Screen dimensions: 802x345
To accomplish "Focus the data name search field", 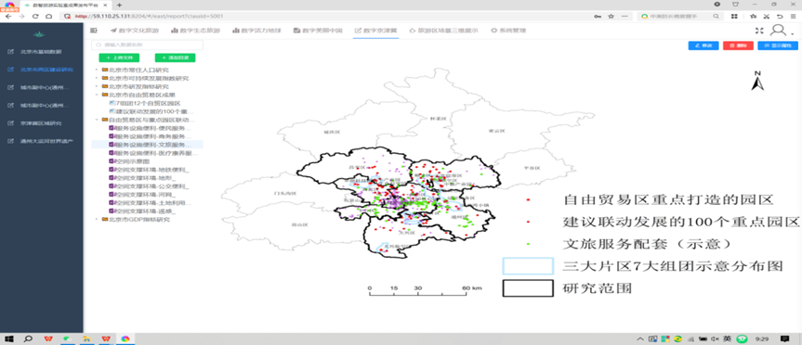I will pyautogui.click(x=148, y=45).
